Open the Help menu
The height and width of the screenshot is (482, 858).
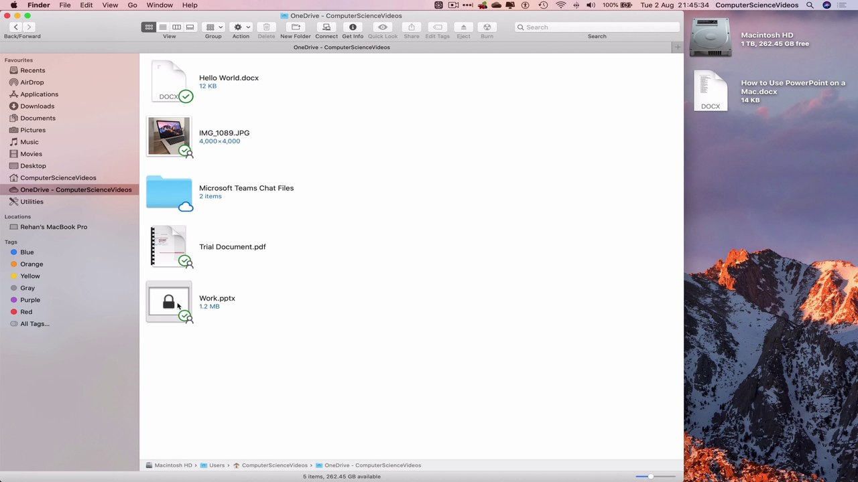pos(190,5)
